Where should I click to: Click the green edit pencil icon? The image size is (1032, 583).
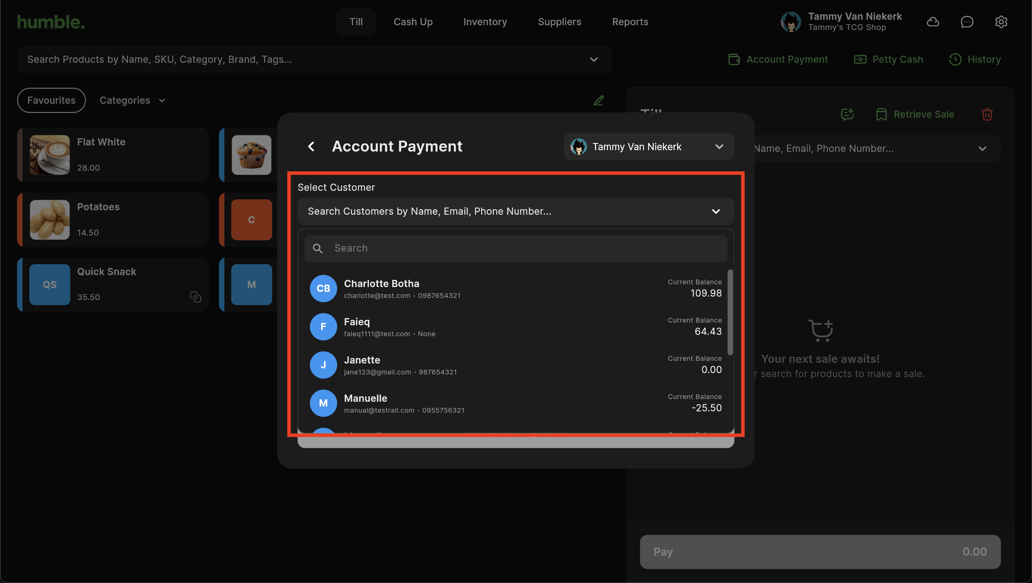598,100
